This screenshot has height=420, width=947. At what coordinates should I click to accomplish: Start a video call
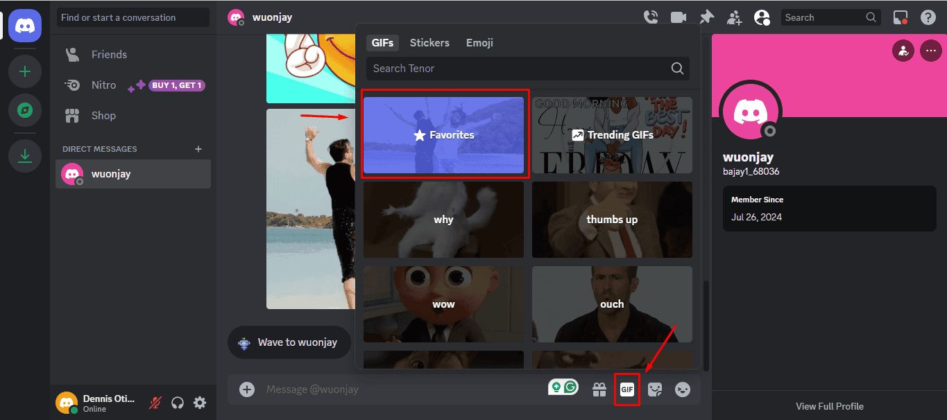click(679, 17)
